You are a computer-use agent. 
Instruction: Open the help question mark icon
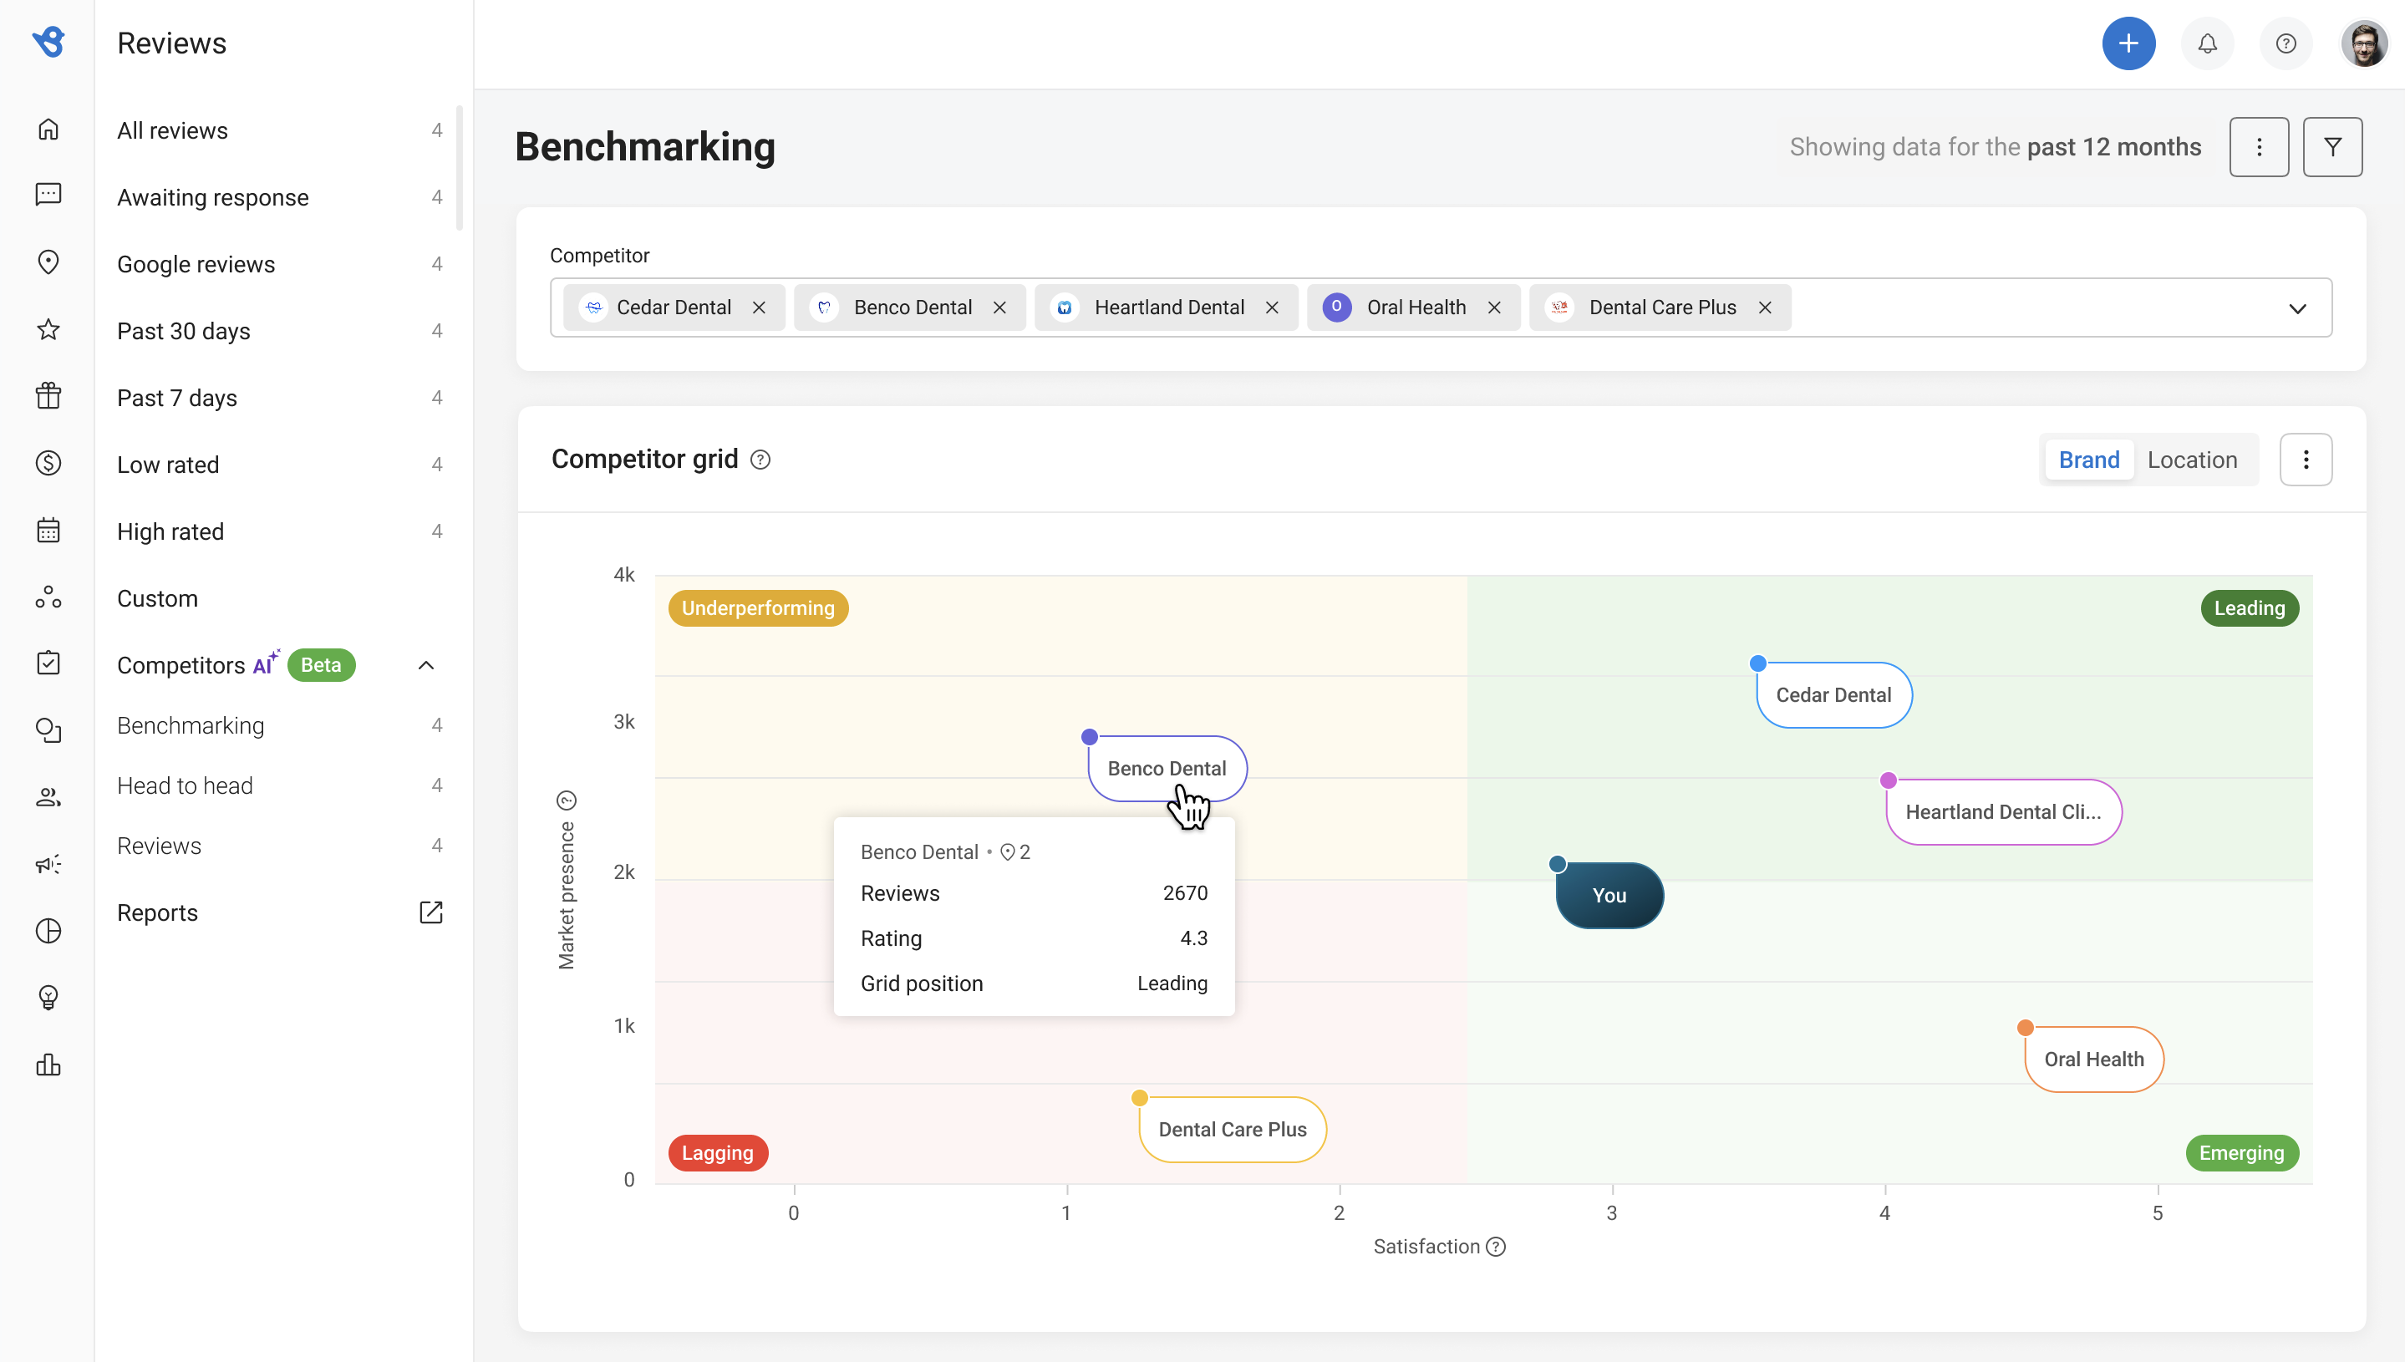(x=2286, y=43)
